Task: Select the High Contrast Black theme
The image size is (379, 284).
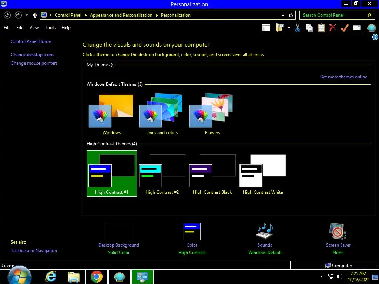Action: tap(212, 173)
